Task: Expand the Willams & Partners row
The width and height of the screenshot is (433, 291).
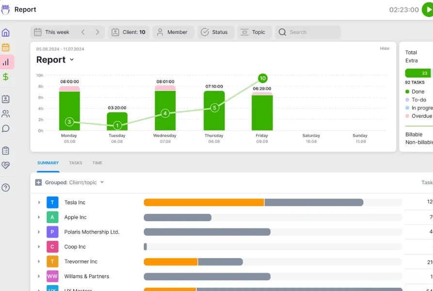Action: pyautogui.click(x=39, y=276)
